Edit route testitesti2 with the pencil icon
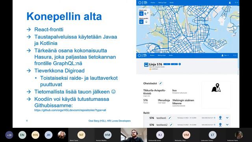 point(171,125)
